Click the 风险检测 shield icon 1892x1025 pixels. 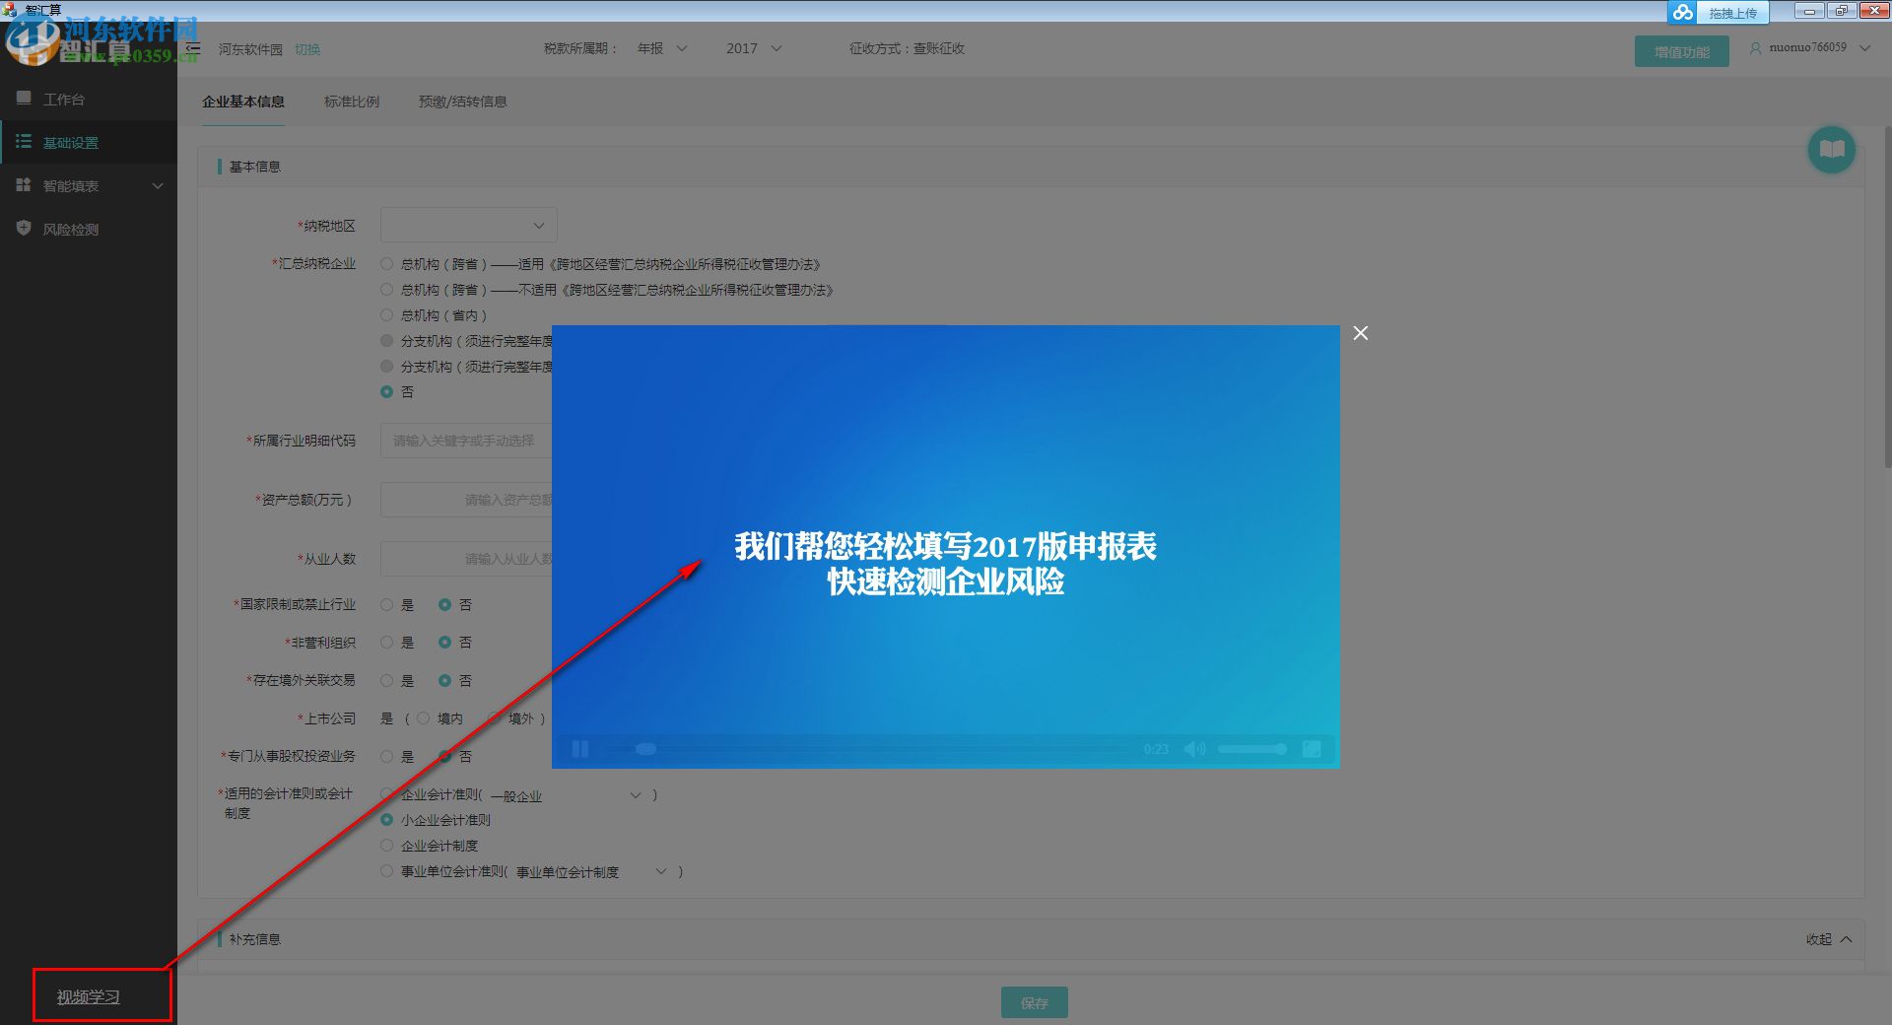tap(24, 228)
